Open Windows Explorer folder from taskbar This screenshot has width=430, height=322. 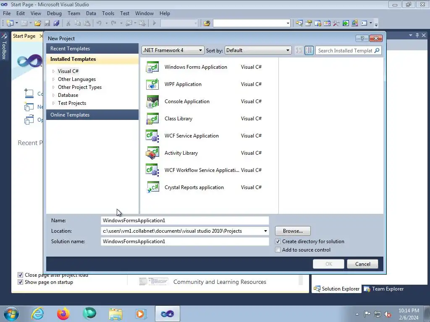115,314
